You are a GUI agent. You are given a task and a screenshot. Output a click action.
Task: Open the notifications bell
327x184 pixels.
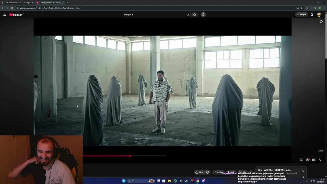(x=312, y=15)
